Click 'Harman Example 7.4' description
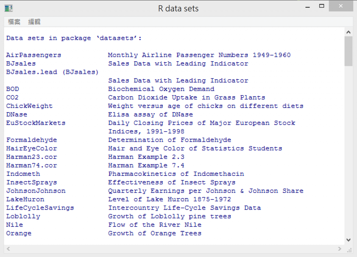Viewport: 357px width, 257px height. [x=146, y=165]
